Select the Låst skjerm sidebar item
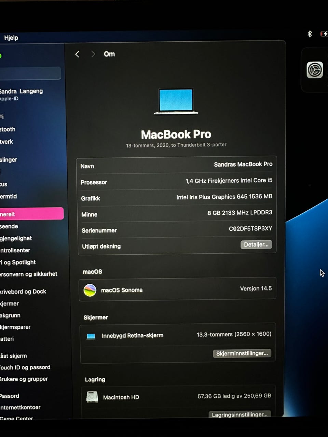Screen dimensions: 328x437 [13, 356]
